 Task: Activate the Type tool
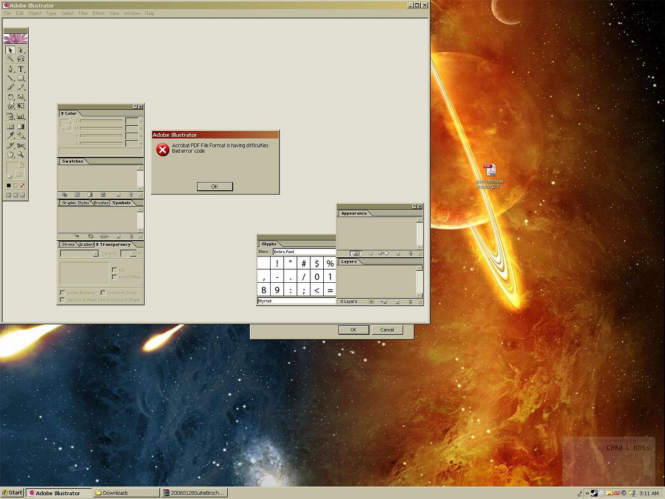point(21,69)
